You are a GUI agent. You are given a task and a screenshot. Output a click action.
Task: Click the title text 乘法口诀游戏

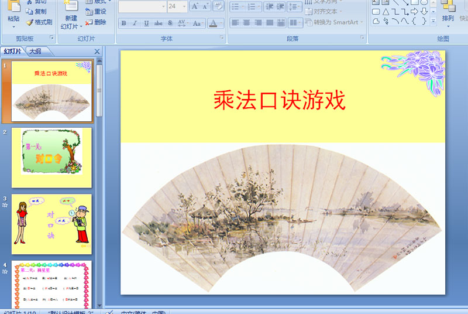(x=280, y=100)
